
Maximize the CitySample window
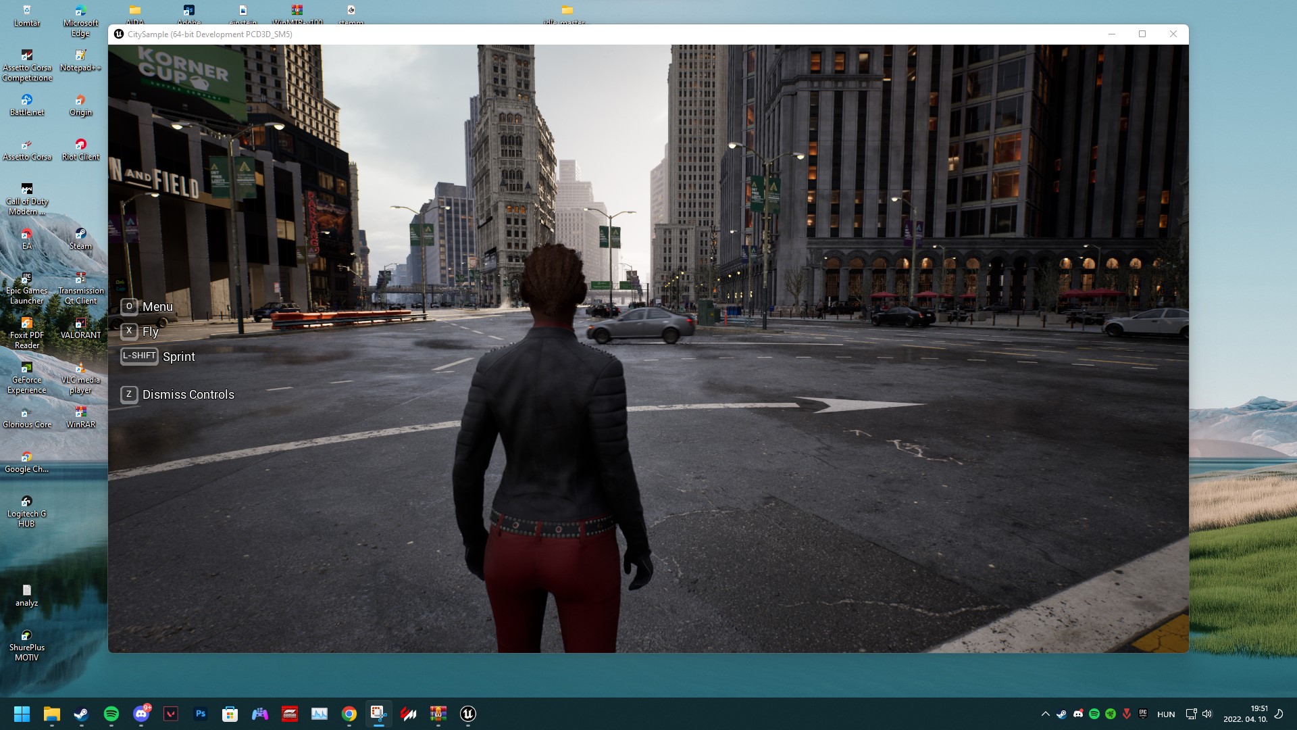coord(1142,34)
